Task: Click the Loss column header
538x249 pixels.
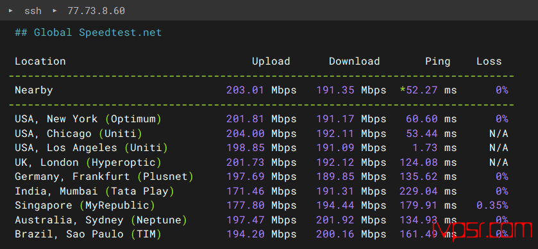Action: click(x=489, y=61)
